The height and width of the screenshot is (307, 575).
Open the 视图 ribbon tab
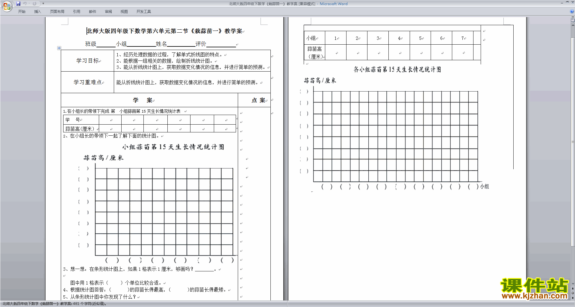124,12
